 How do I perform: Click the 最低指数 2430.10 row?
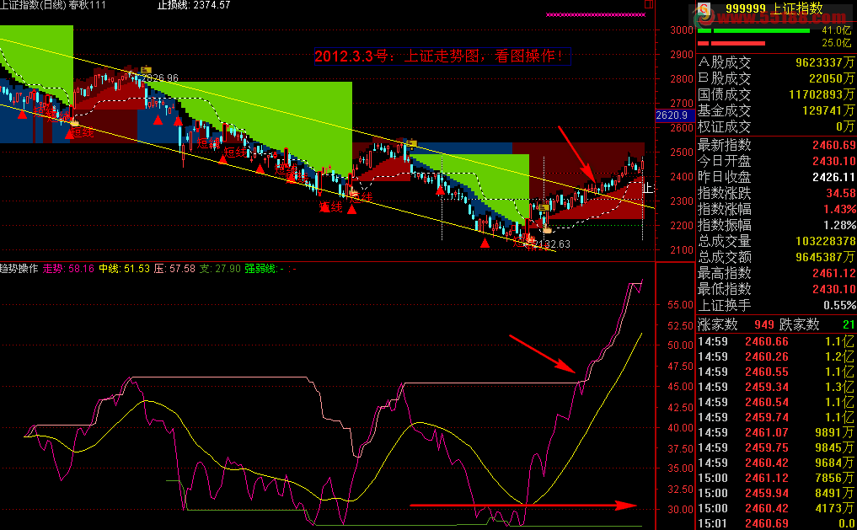[x=776, y=288]
